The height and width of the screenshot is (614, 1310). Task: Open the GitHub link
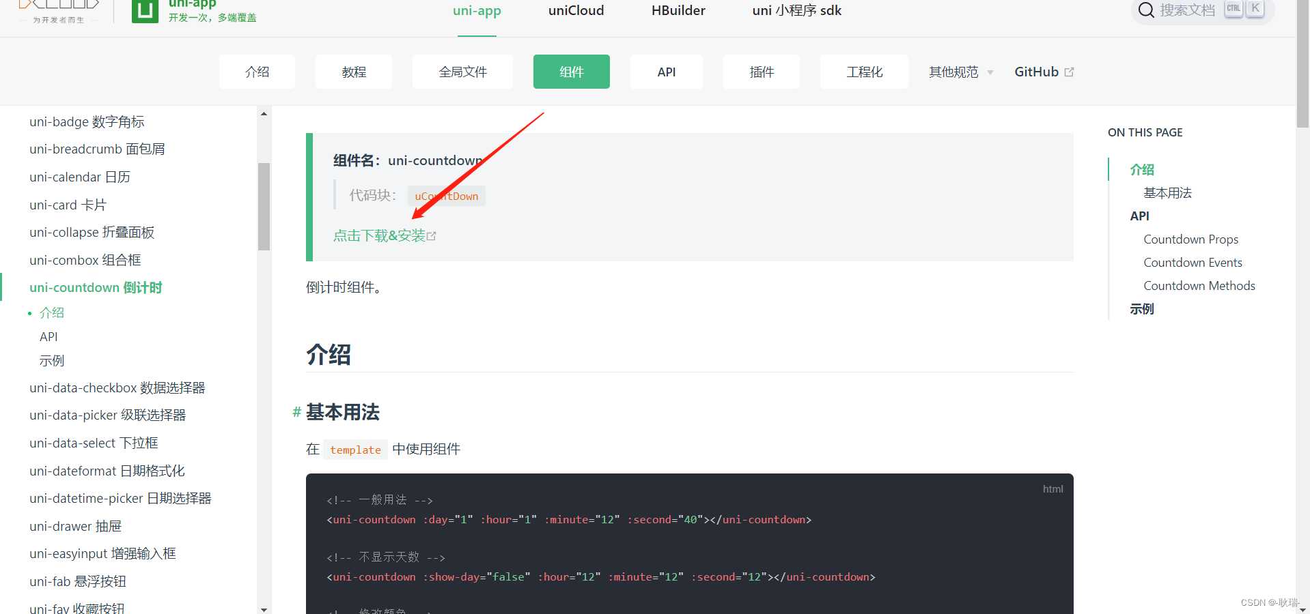1044,72
